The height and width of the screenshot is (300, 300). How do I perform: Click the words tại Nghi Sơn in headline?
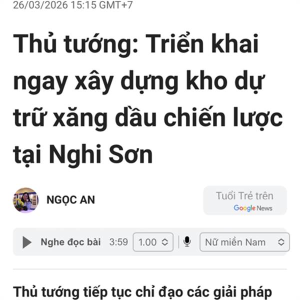(x=82, y=154)
